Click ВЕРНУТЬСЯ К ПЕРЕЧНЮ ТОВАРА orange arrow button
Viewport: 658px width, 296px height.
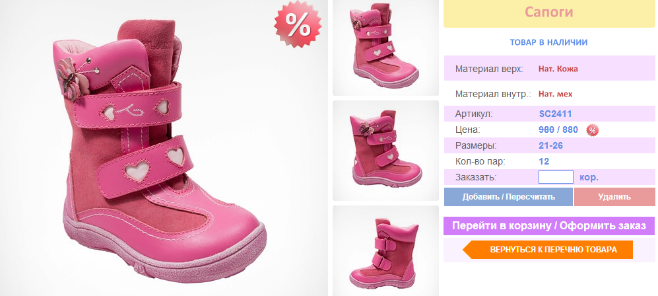tap(548, 250)
